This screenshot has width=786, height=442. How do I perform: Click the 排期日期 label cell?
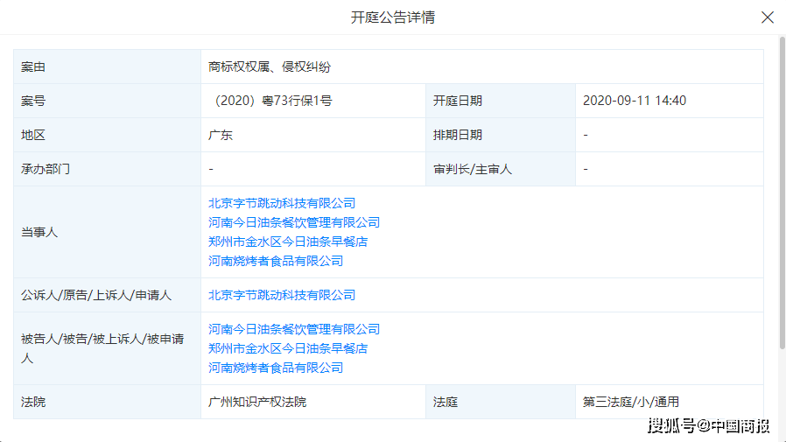click(501, 135)
